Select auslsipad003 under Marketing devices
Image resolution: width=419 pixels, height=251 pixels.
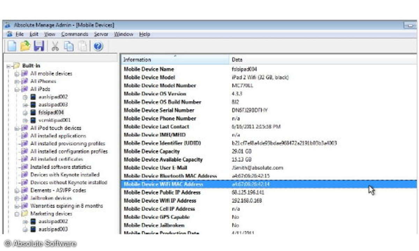coord(53,229)
